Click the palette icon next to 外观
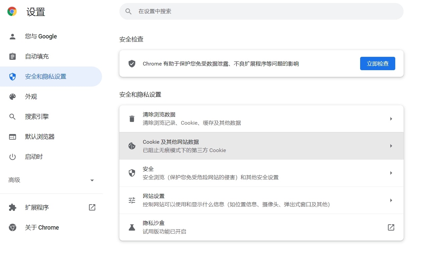Screen dimensions: 421x258 (12, 96)
